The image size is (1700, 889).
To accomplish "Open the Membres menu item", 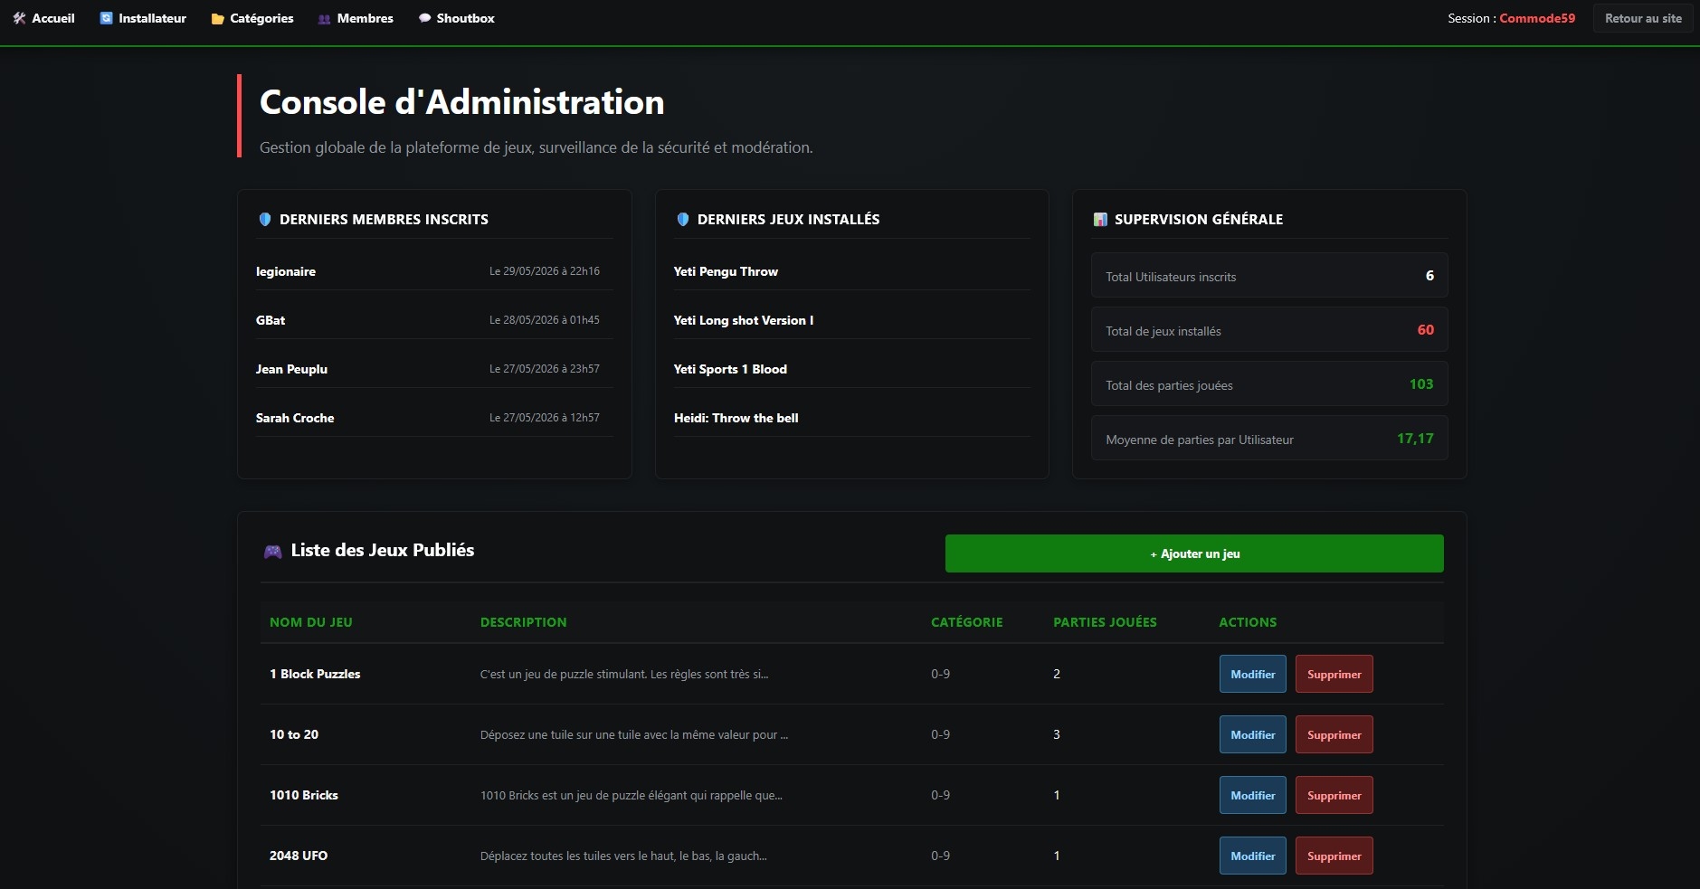I will coord(356,18).
